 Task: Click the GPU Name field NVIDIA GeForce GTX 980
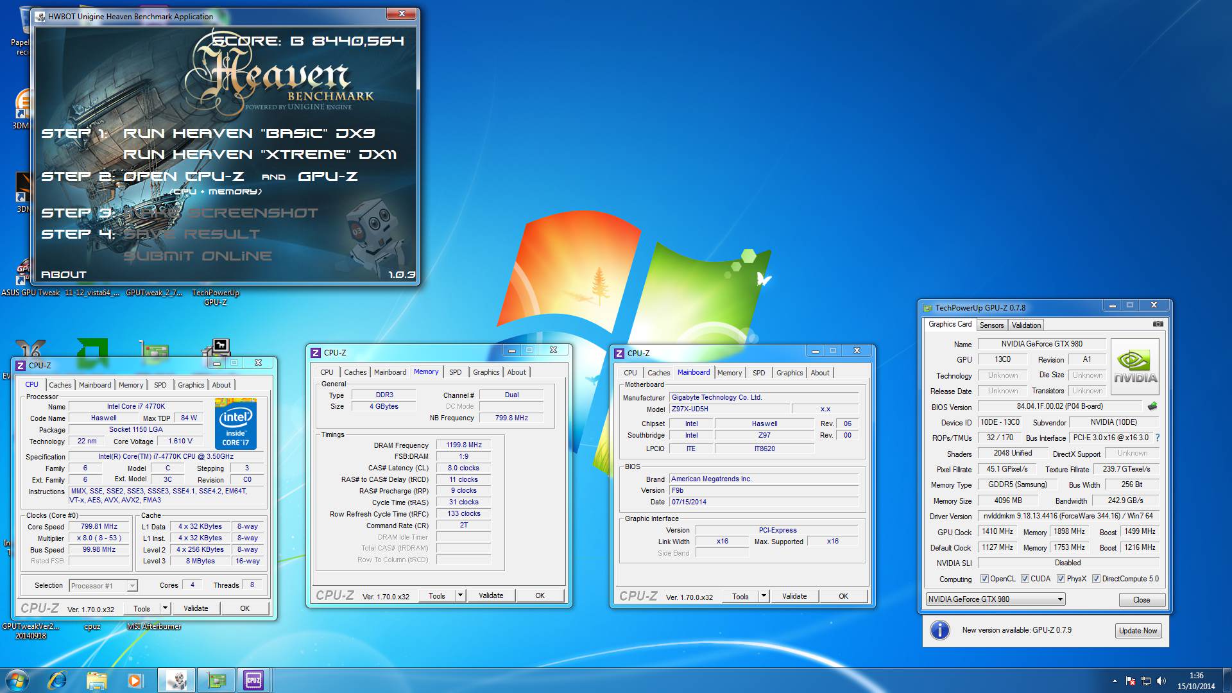pyautogui.click(x=1041, y=344)
